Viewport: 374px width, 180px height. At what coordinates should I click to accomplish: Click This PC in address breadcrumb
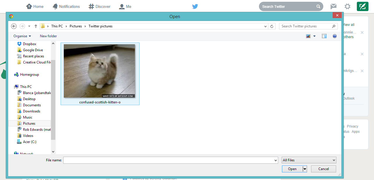pyautogui.click(x=57, y=26)
